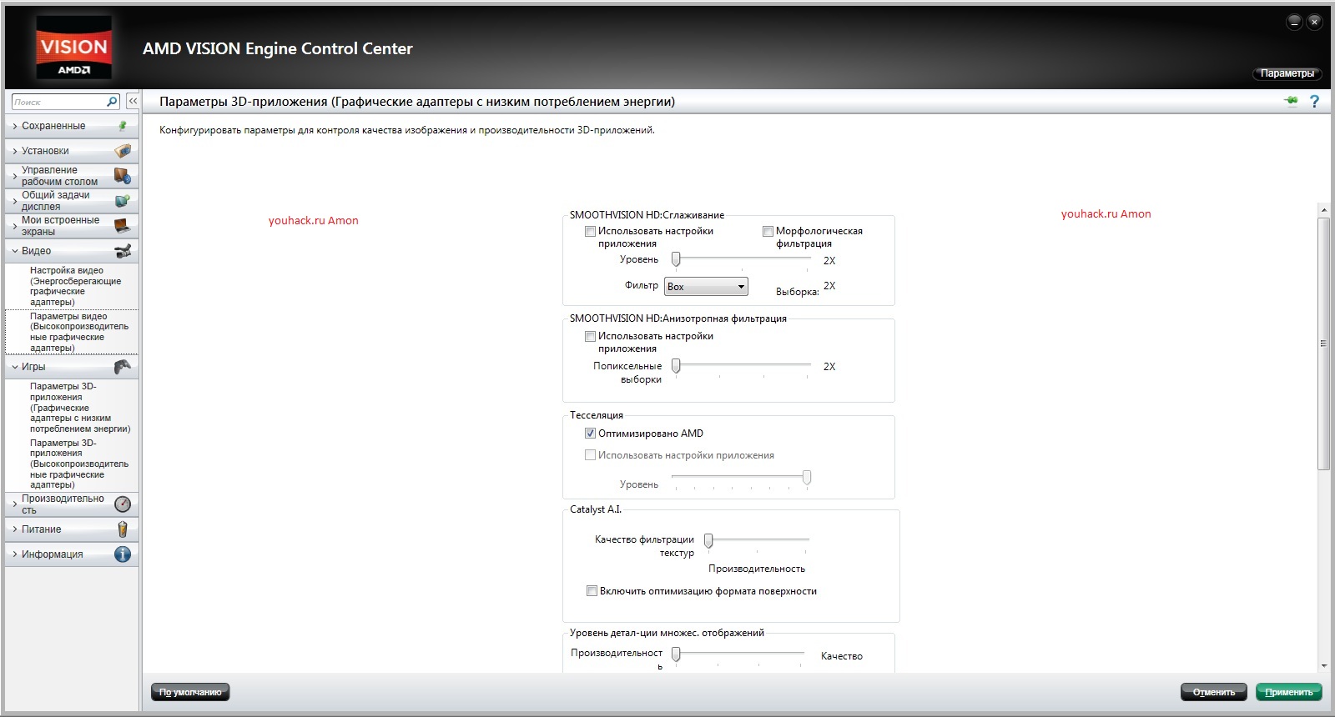This screenshot has height=717, width=1335.
Task: Select Настройка видео (Энергосберегающие графические адаптеры)
Action: (x=73, y=286)
